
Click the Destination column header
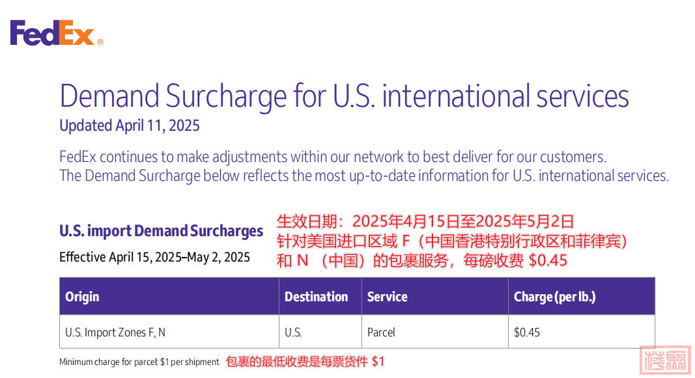tap(320, 297)
